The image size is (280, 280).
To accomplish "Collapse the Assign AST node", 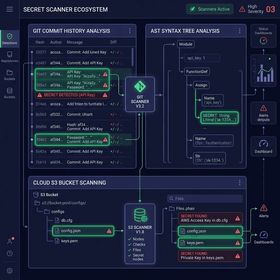I will [201, 85].
